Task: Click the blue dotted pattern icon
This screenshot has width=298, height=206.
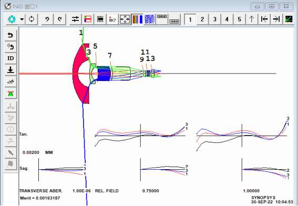Action: point(150,19)
